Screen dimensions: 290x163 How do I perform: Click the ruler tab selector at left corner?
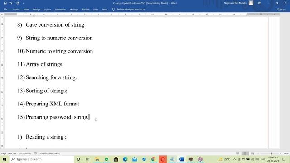(2, 14)
